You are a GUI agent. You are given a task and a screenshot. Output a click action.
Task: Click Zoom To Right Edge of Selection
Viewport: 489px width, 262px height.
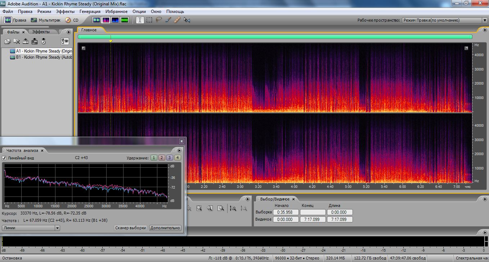(x=221, y=208)
